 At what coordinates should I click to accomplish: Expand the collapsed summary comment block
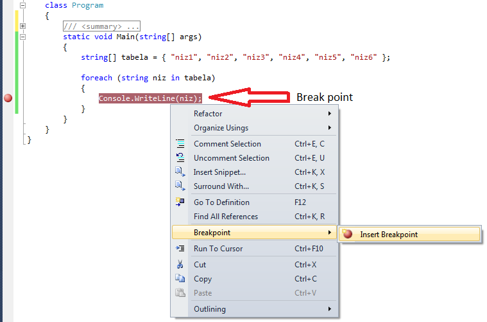23,26
